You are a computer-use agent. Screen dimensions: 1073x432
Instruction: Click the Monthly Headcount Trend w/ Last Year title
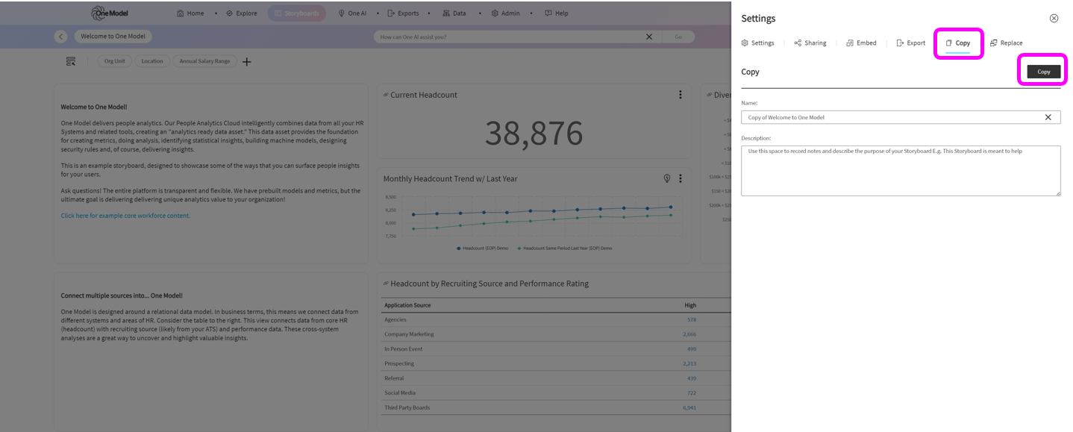pyautogui.click(x=451, y=179)
